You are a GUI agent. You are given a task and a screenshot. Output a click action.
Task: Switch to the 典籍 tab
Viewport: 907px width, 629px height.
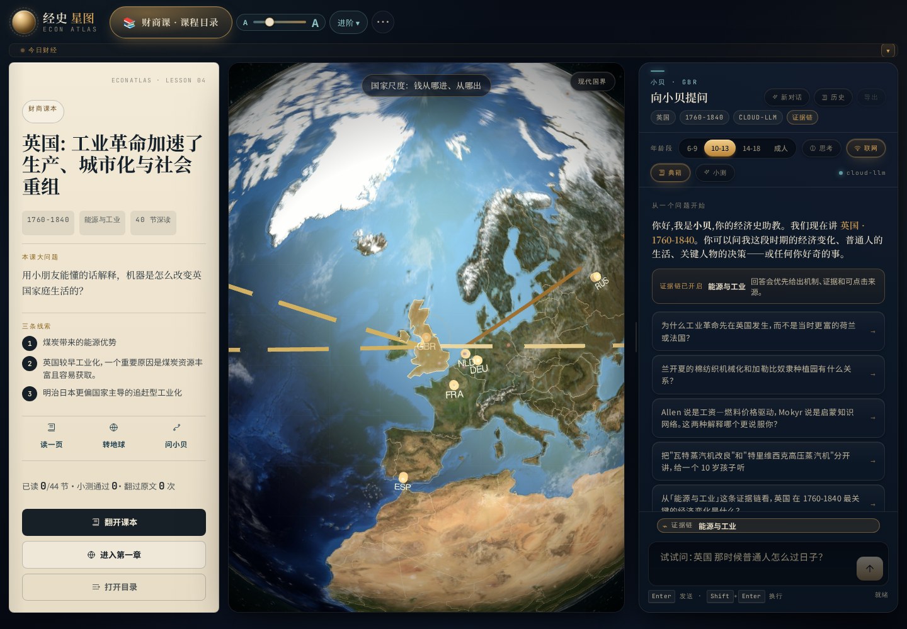click(670, 172)
